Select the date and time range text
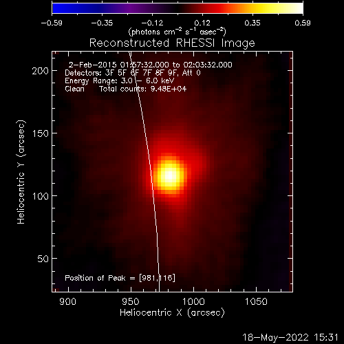The height and width of the screenshot is (344, 344). [x=151, y=65]
